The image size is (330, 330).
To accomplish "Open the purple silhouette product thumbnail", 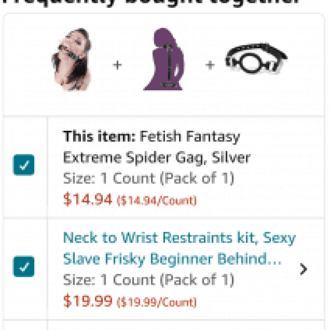I will (163, 59).
